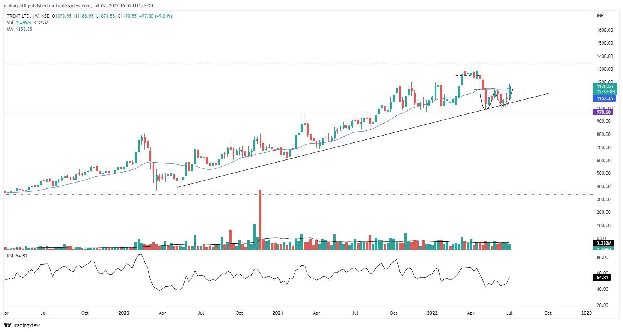Click the RSI 80.00 axis label
The height and width of the screenshot is (332, 623).
point(603,257)
